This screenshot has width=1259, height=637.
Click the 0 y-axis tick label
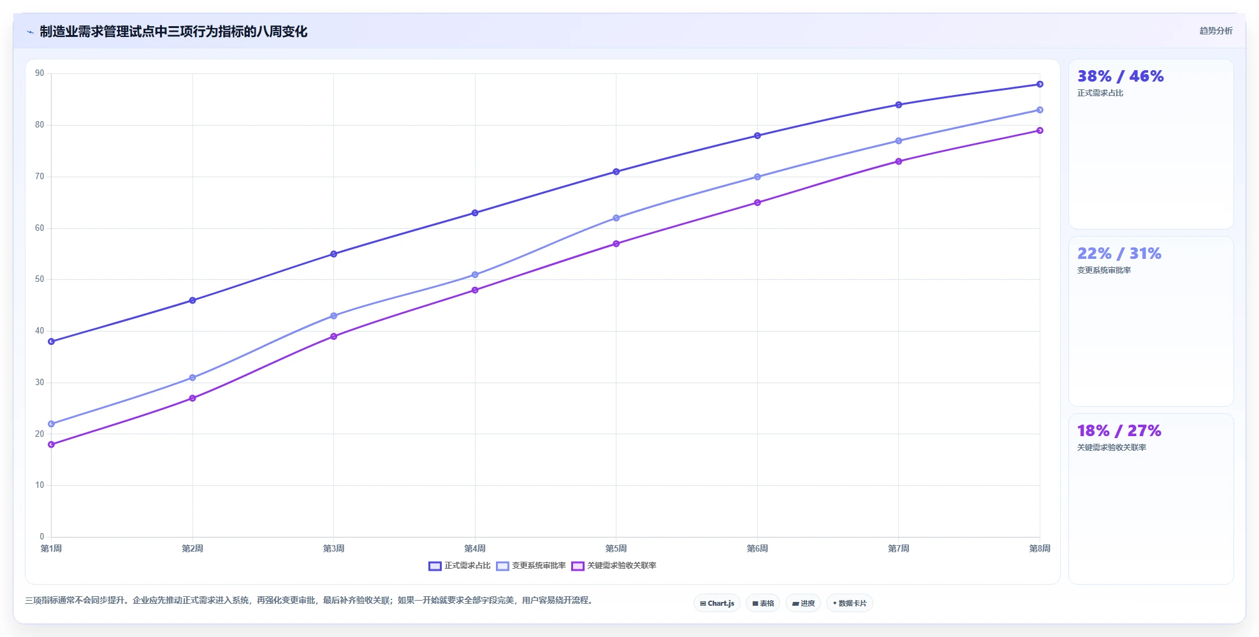pos(42,537)
